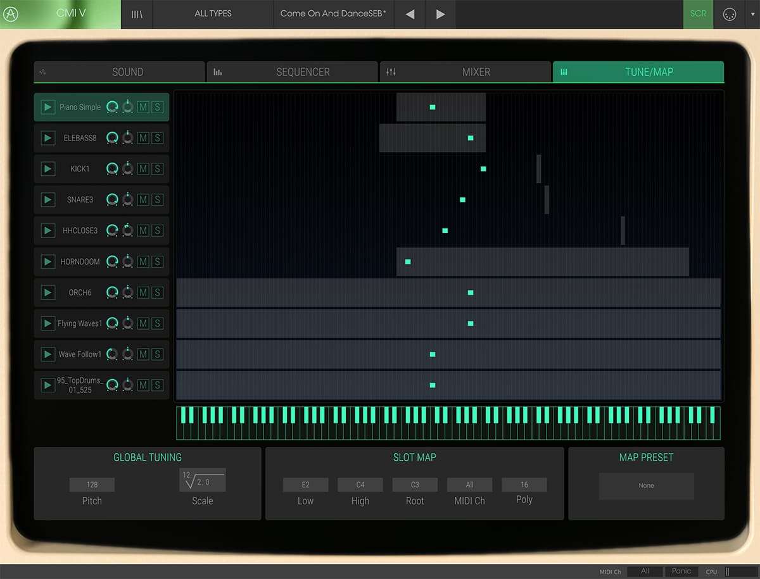This screenshot has height=579, width=760.
Task: Click the MIDI settings icon in the top-right
Action: tap(730, 13)
